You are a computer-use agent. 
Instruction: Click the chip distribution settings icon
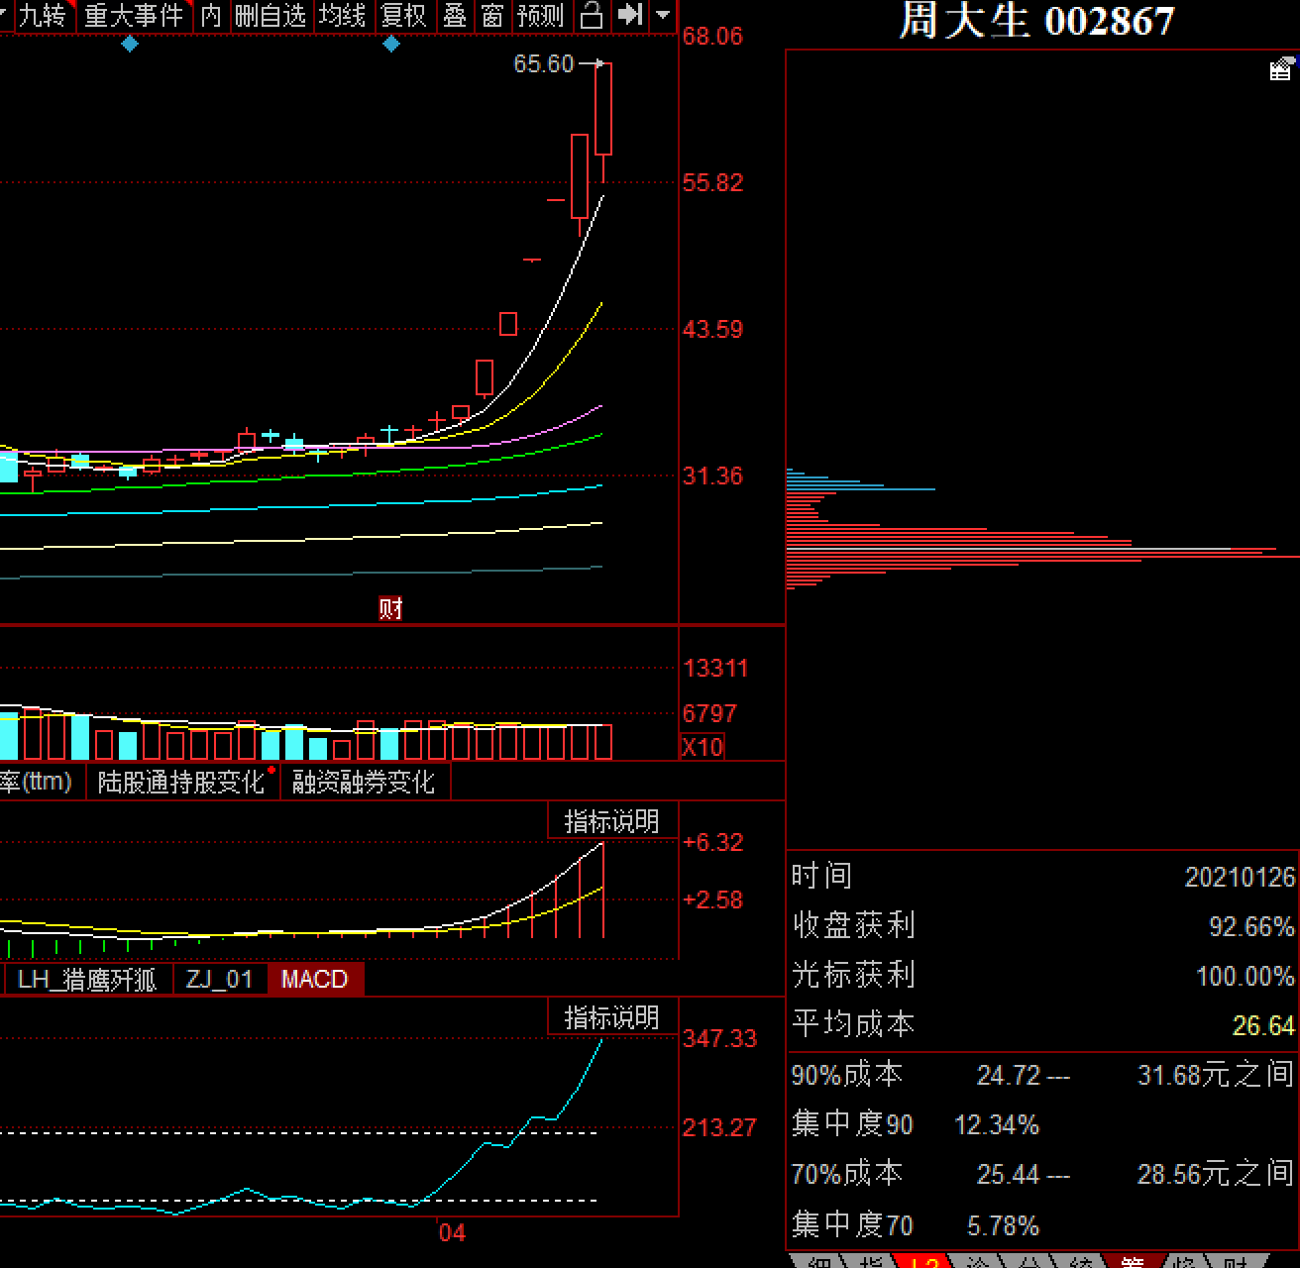coord(1280,68)
